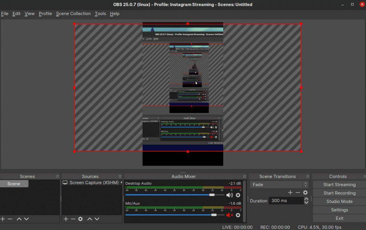Open the Scene Collection menu
Screen dimensions: 366x230
click(x=73, y=14)
